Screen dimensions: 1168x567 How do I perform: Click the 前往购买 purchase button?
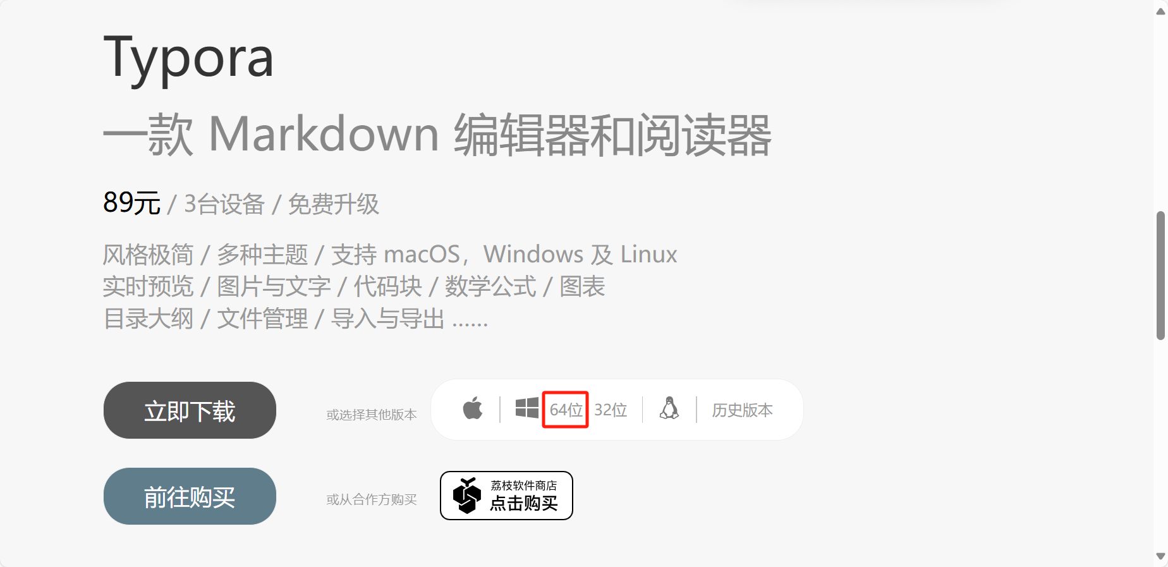[x=190, y=496]
